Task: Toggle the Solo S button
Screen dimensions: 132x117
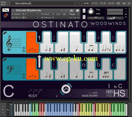Action: (84, 11)
